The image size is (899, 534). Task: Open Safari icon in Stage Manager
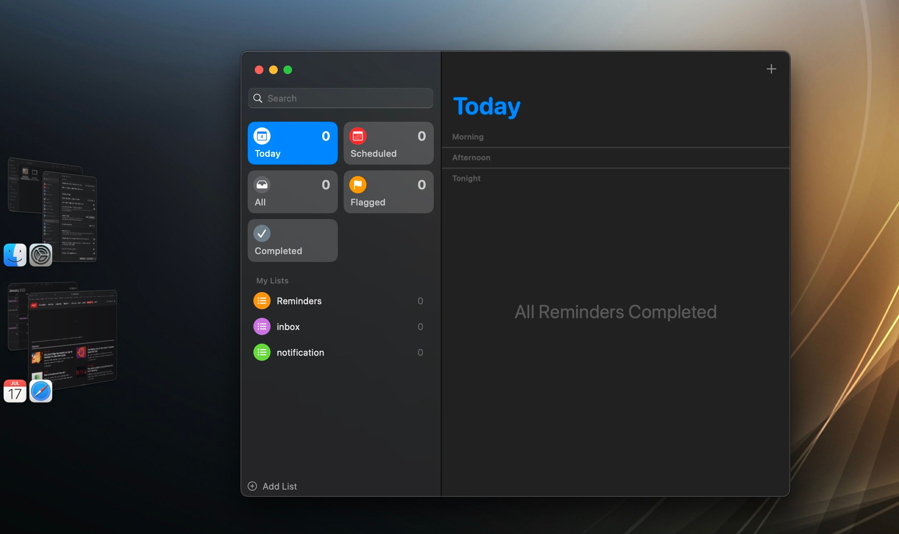coord(41,391)
